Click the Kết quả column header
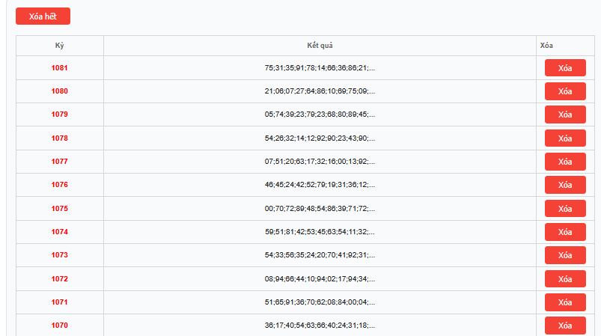Image resolution: width=601 pixels, height=336 pixels. [320, 46]
